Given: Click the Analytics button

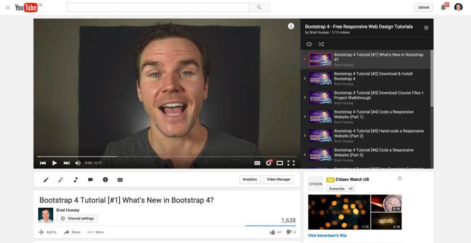Looking at the screenshot, I should tap(250, 179).
